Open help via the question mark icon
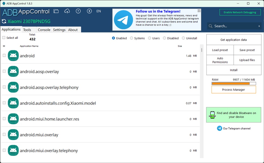Image resolution: width=264 pixels, height=163 pixels. pos(78,11)
